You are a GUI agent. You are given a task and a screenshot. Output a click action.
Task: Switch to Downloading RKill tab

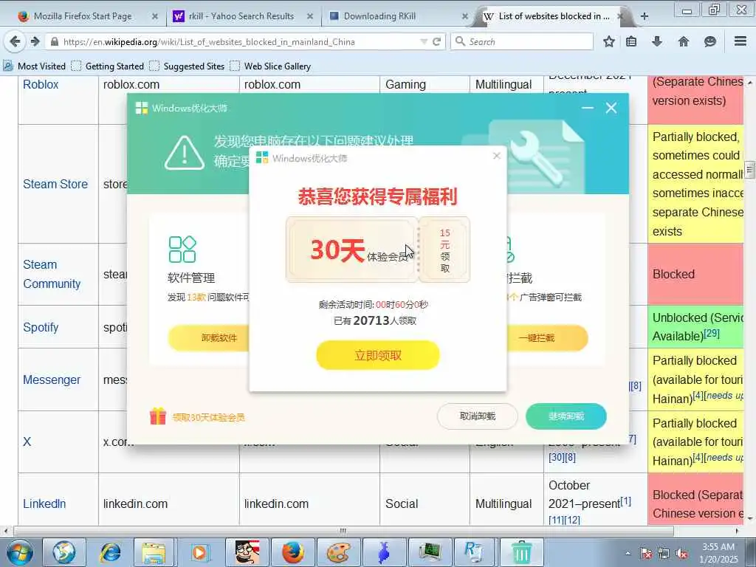coord(379,16)
